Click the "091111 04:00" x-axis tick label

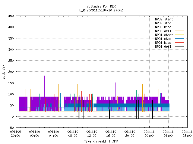pos(168,134)
